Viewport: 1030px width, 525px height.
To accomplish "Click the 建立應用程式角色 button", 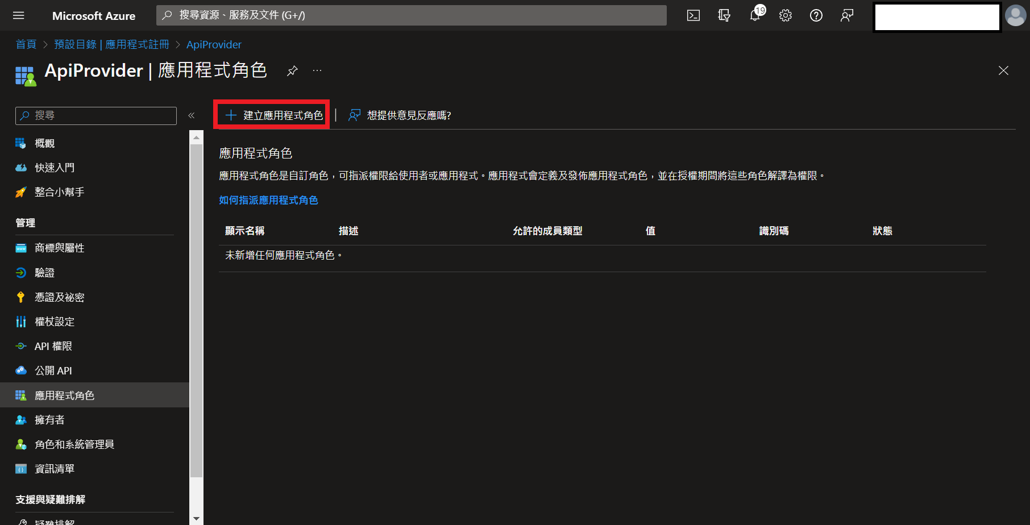I will point(274,115).
